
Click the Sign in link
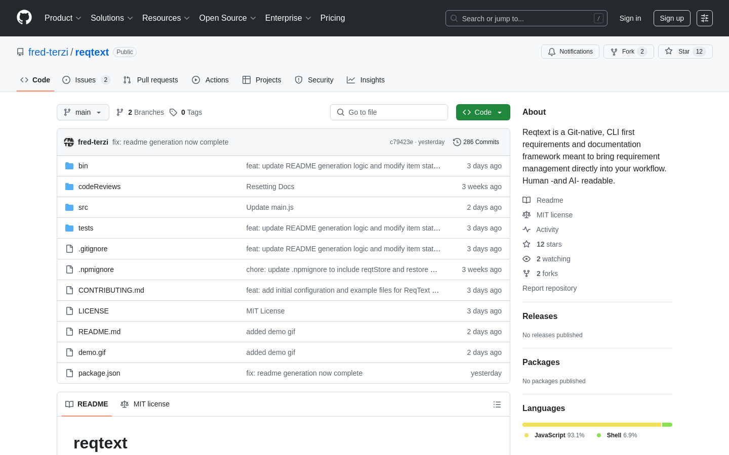point(630,18)
